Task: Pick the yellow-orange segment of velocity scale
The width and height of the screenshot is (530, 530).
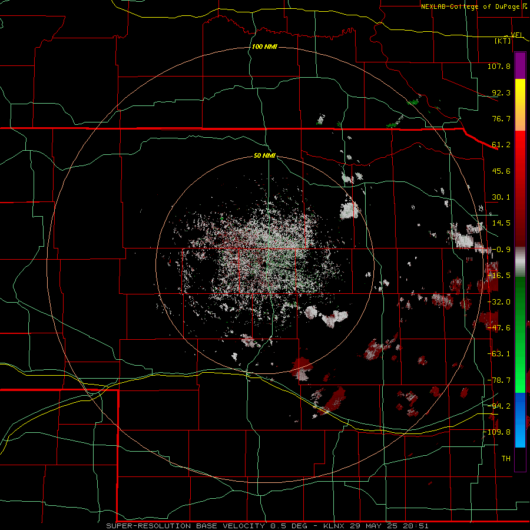Action: point(520,105)
